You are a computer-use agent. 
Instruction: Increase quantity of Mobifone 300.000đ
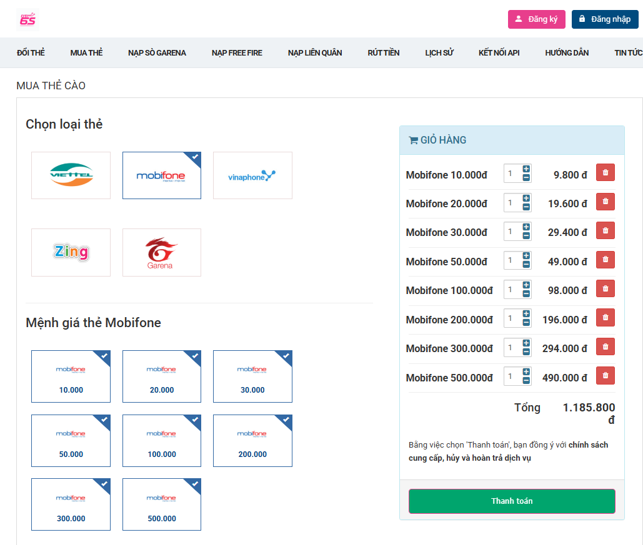point(526,343)
